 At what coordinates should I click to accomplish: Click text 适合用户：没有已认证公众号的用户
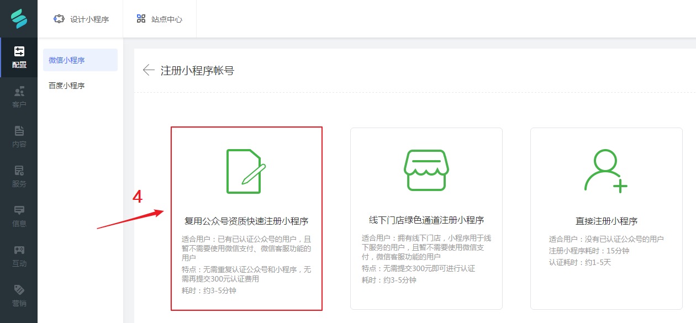tap(606, 239)
